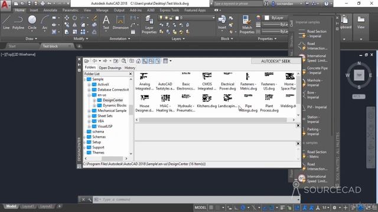Open Landscaping drawing thumbnail
378x212 pixels.
pyautogui.click(x=227, y=101)
